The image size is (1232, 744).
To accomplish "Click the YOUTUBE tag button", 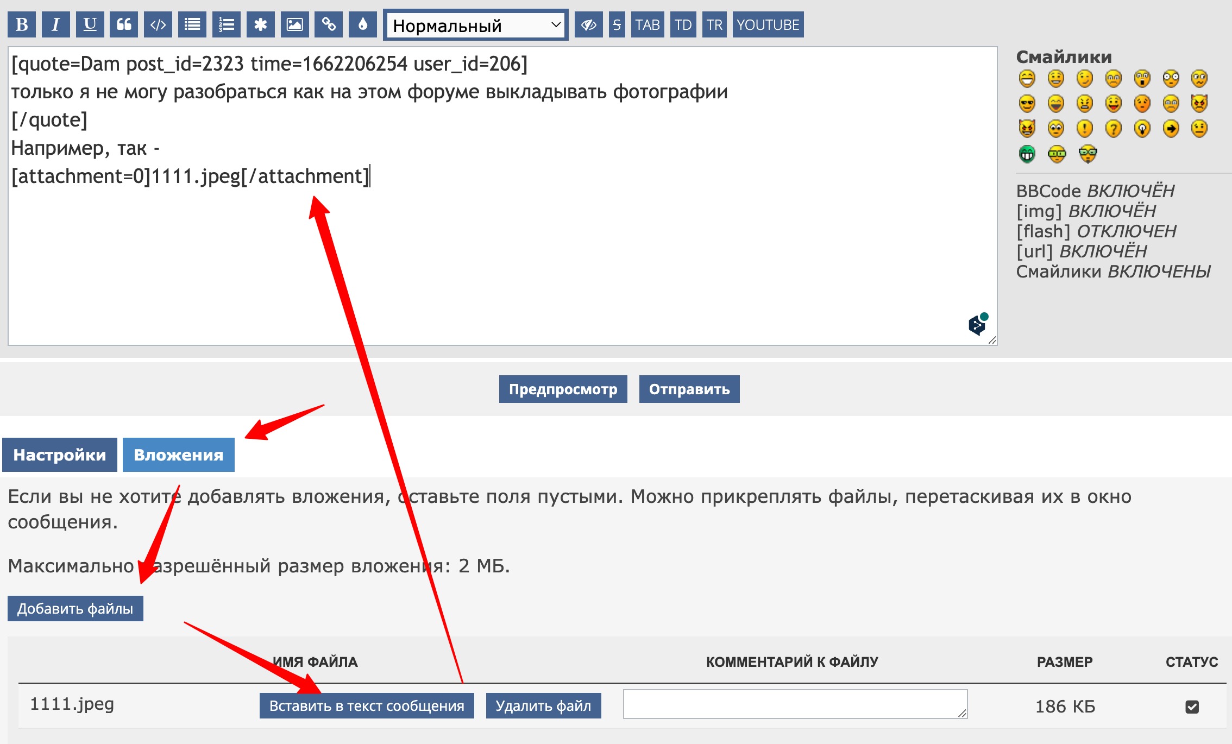I will [768, 25].
